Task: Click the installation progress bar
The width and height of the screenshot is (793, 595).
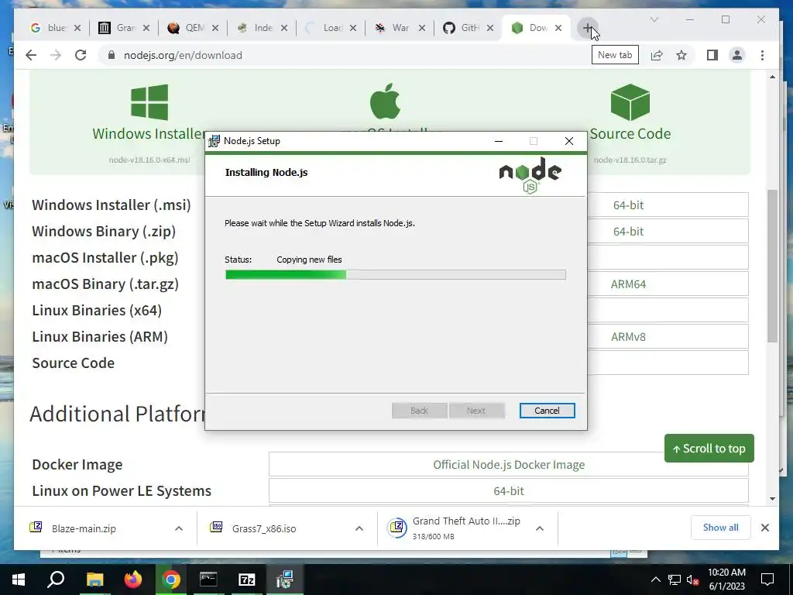Action: [x=395, y=275]
